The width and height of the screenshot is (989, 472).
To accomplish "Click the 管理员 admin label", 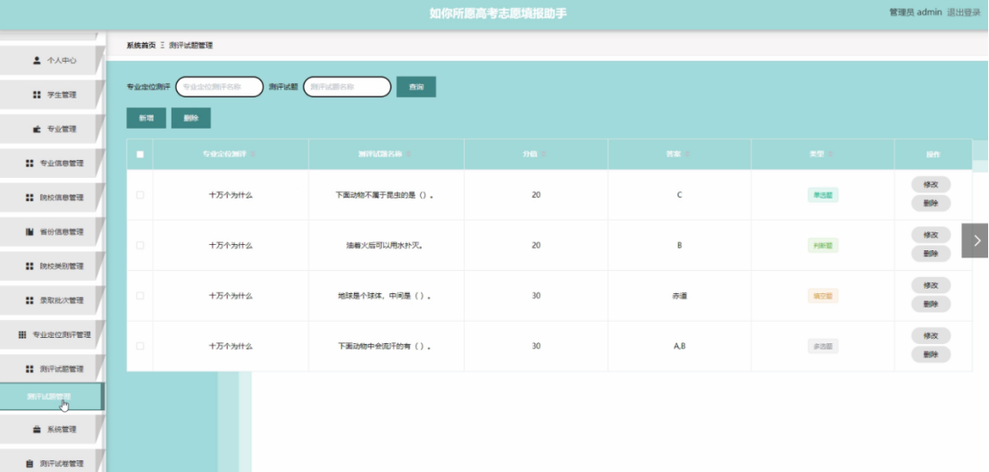I will pos(915,13).
